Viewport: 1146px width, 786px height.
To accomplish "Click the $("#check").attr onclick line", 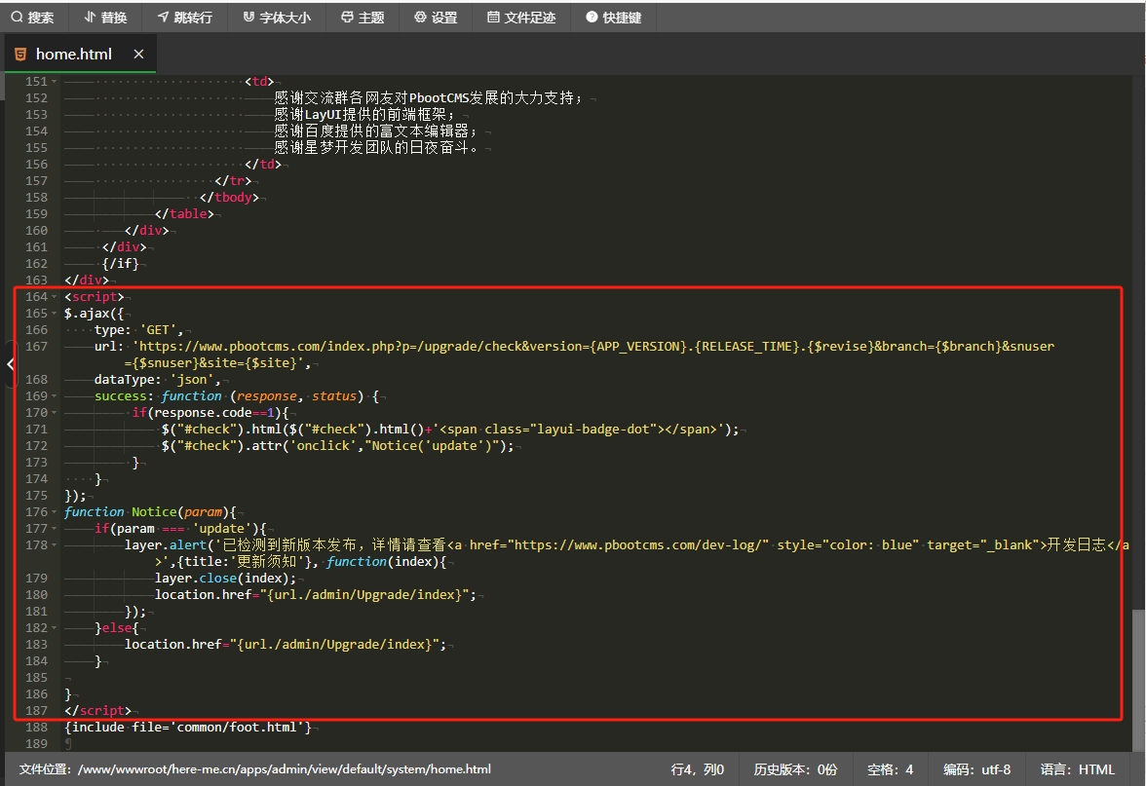I will point(337,446).
